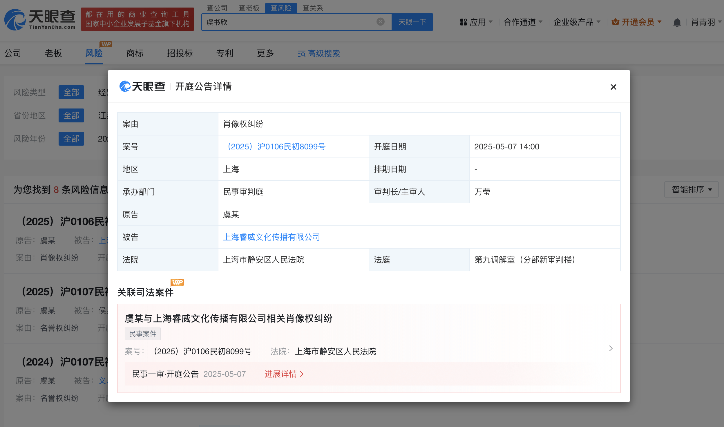The height and width of the screenshot is (427, 724).
Task: Switch to the 查关系 tab
Action: coord(312,8)
